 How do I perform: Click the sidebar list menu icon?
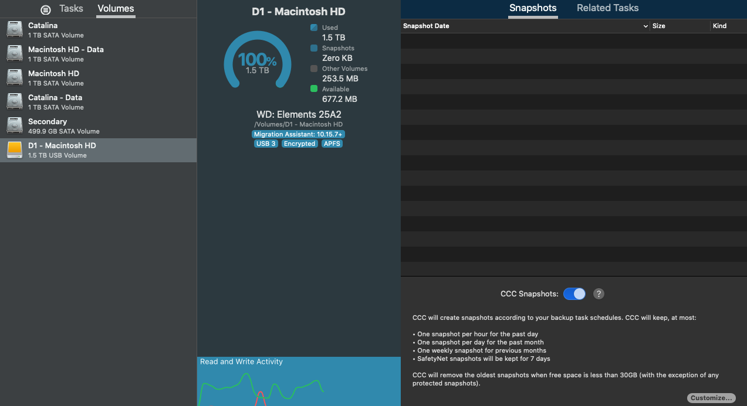46,10
